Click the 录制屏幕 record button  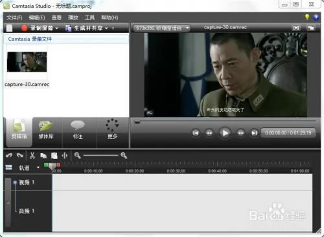(37, 28)
